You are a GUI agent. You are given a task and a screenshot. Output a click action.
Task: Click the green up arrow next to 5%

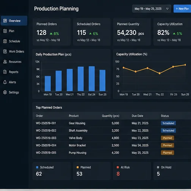pyautogui.click(x=174, y=34)
